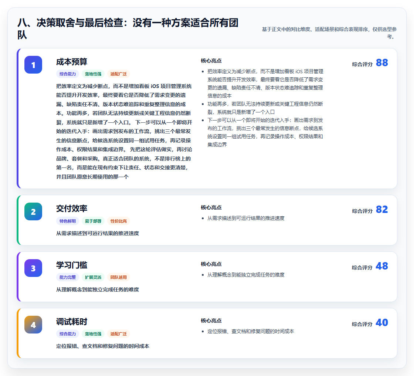This screenshot has width=414, height=376.
Task: Open the 交付效率 card title
Action: point(72,209)
